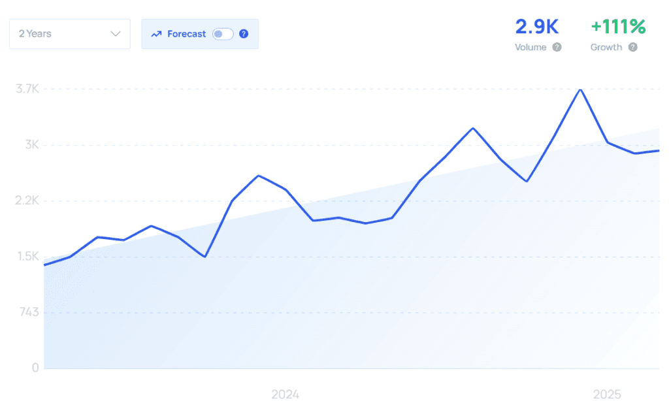
Task: Click the help icon beside Volume
Action: 557,47
